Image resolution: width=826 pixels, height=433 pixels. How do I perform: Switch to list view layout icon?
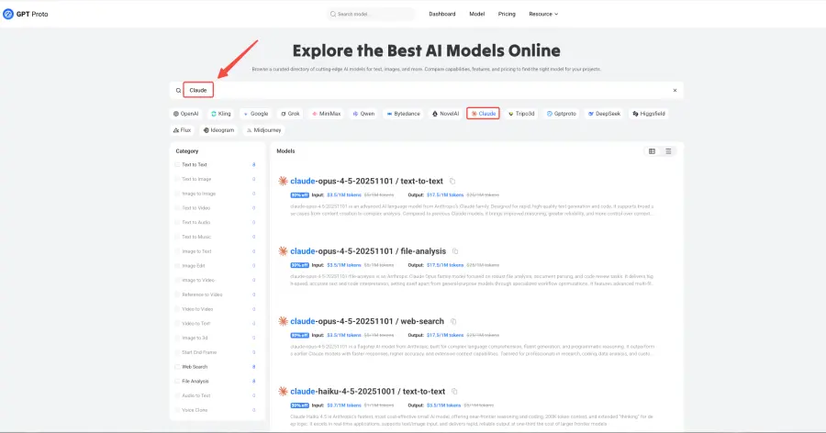coord(668,151)
